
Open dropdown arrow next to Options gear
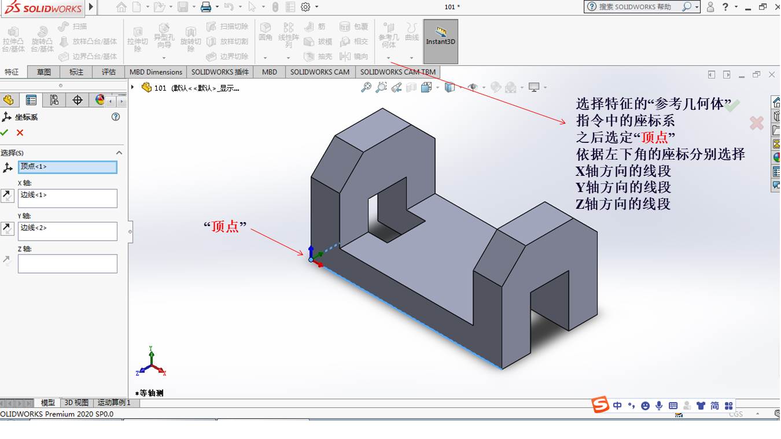(316, 7)
